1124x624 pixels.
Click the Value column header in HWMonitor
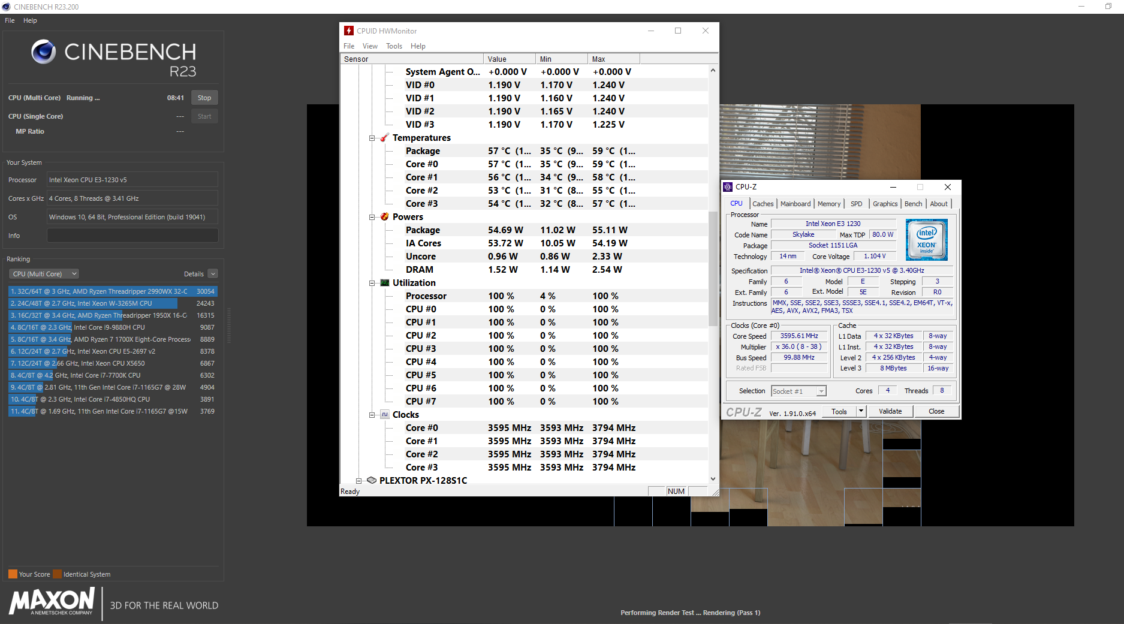510,59
